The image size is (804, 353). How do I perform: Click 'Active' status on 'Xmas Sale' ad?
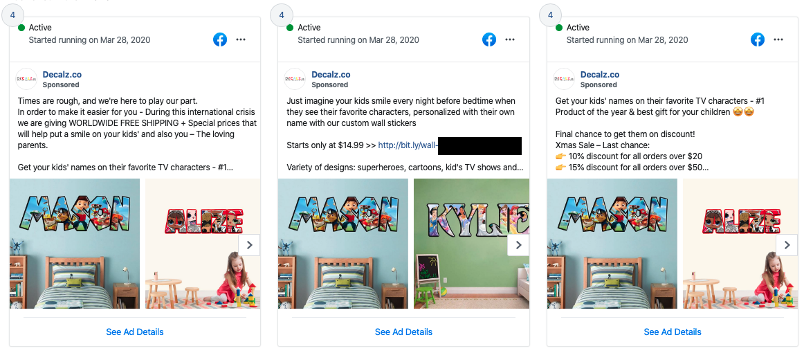tap(578, 27)
